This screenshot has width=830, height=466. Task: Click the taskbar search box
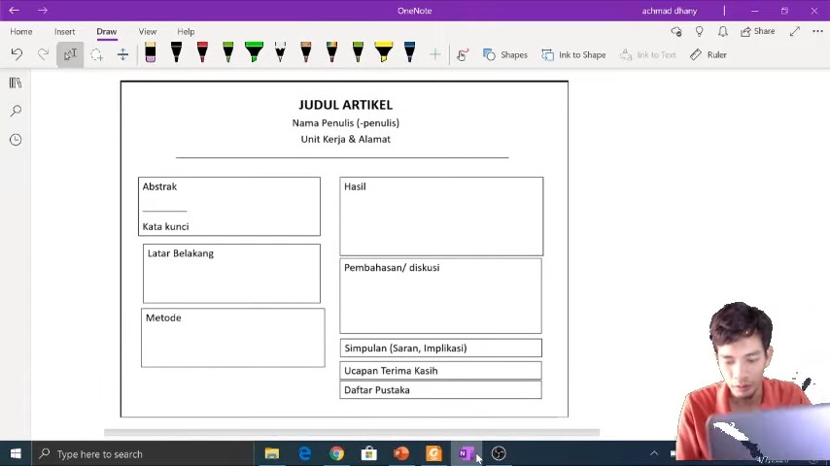[x=143, y=453]
